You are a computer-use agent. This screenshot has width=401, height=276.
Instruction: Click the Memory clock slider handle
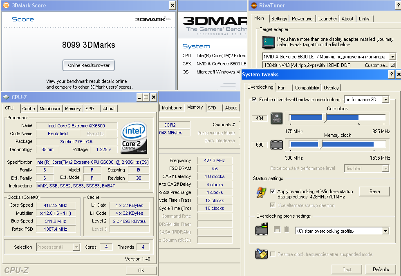pos(320,144)
